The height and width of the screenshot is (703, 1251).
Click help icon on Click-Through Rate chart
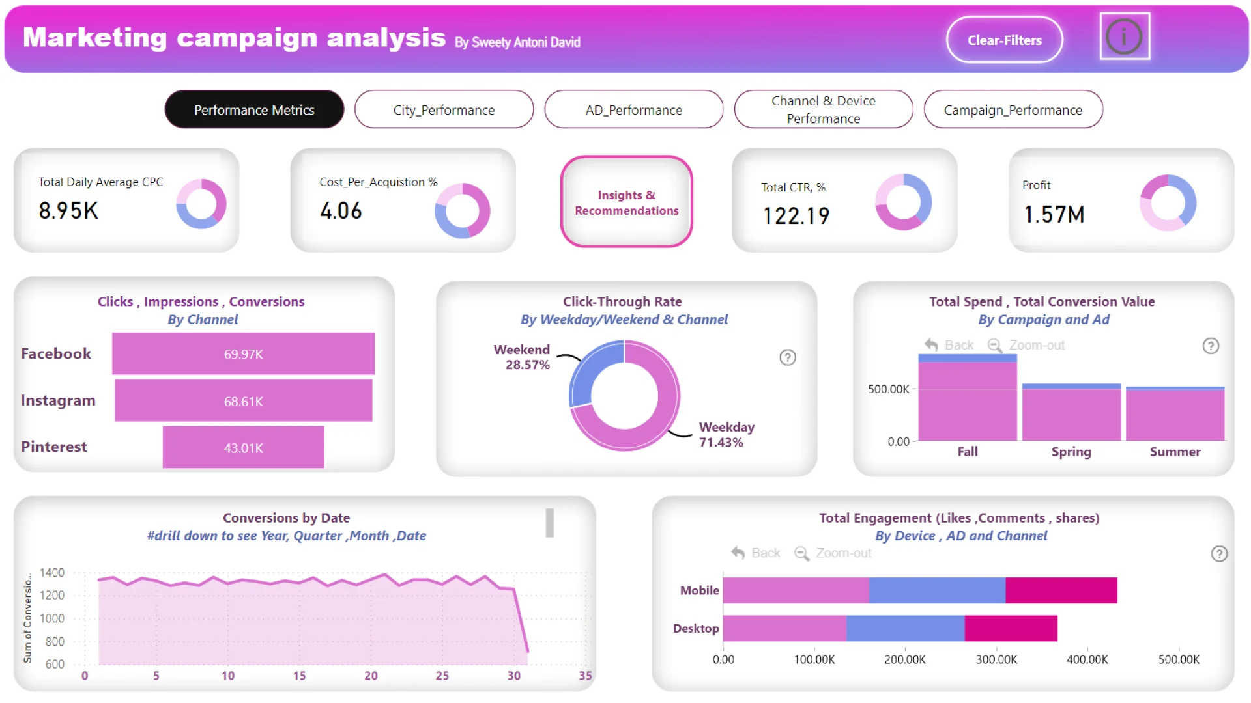coord(788,357)
